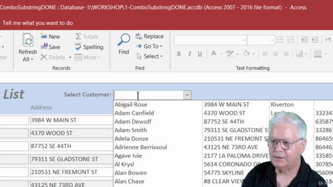The width and height of the screenshot is (333, 187).
Task: Open the More records options
Action: pos(87,57)
